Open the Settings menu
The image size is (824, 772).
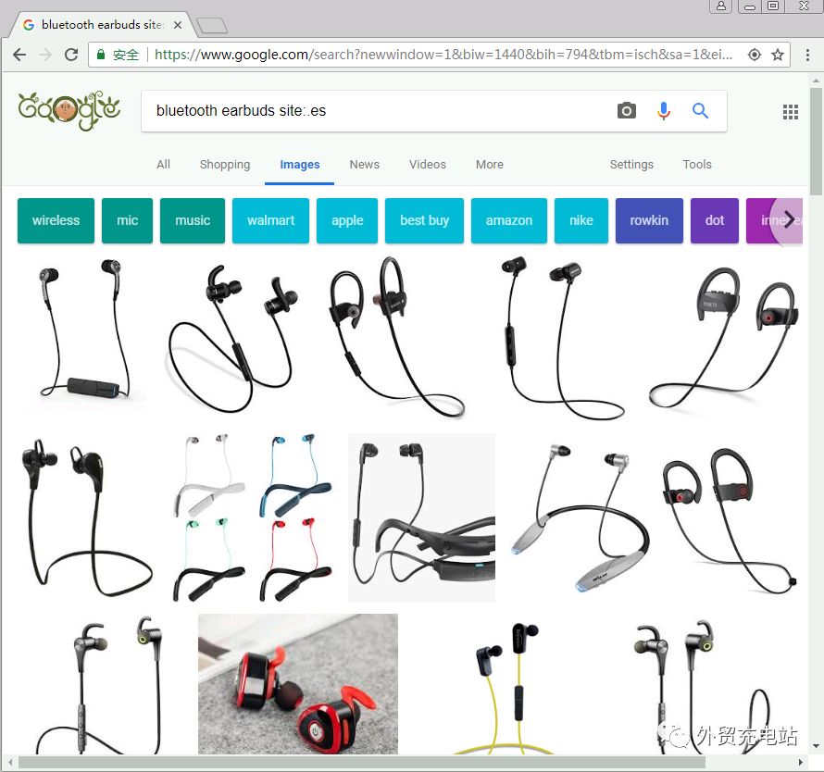[631, 165]
